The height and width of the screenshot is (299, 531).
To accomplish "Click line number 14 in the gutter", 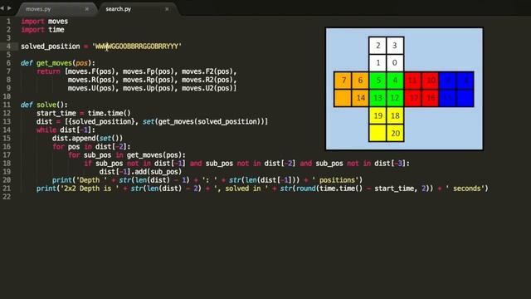I will [7, 130].
